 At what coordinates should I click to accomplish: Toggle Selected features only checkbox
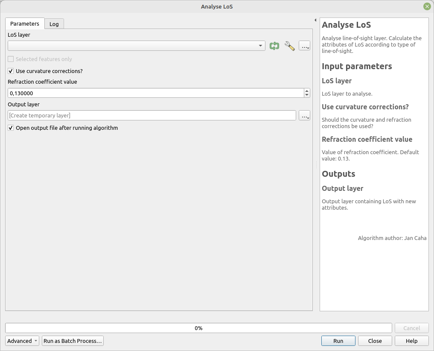point(11,59)
